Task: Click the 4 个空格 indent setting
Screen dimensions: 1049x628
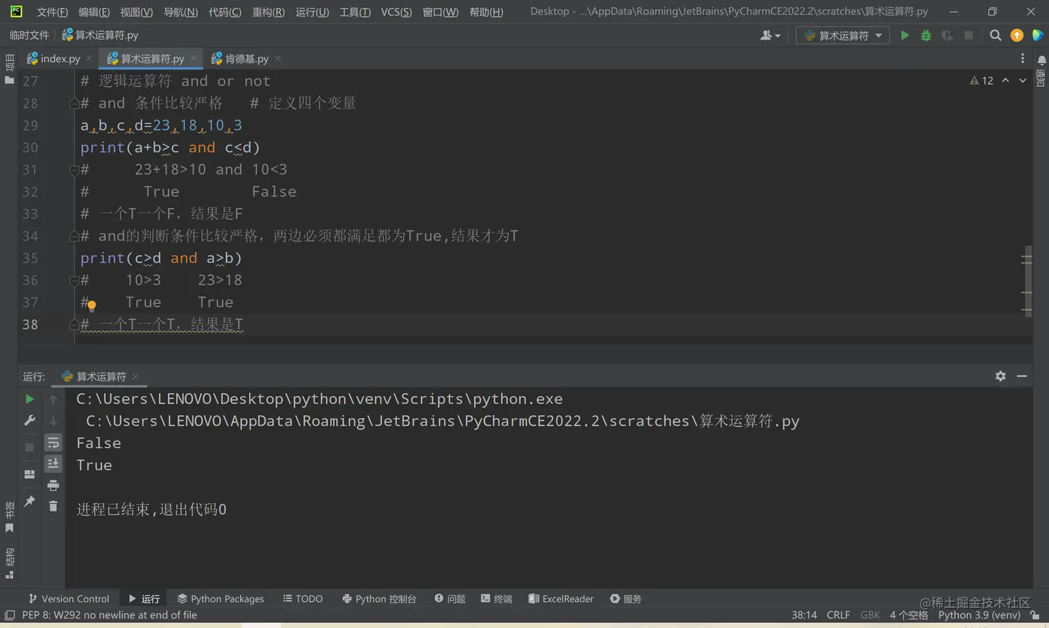Action: point(909,615)
